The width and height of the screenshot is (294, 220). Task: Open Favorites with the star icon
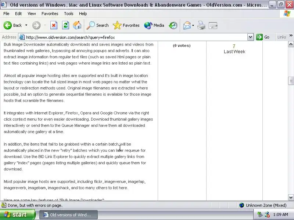click(x=117, y=25)
